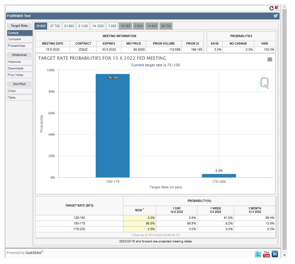The image size is (295, 264).
Task: Click the QuikStrike Q logo watermark
Action: pyautogui.click(x=263, y=83)
